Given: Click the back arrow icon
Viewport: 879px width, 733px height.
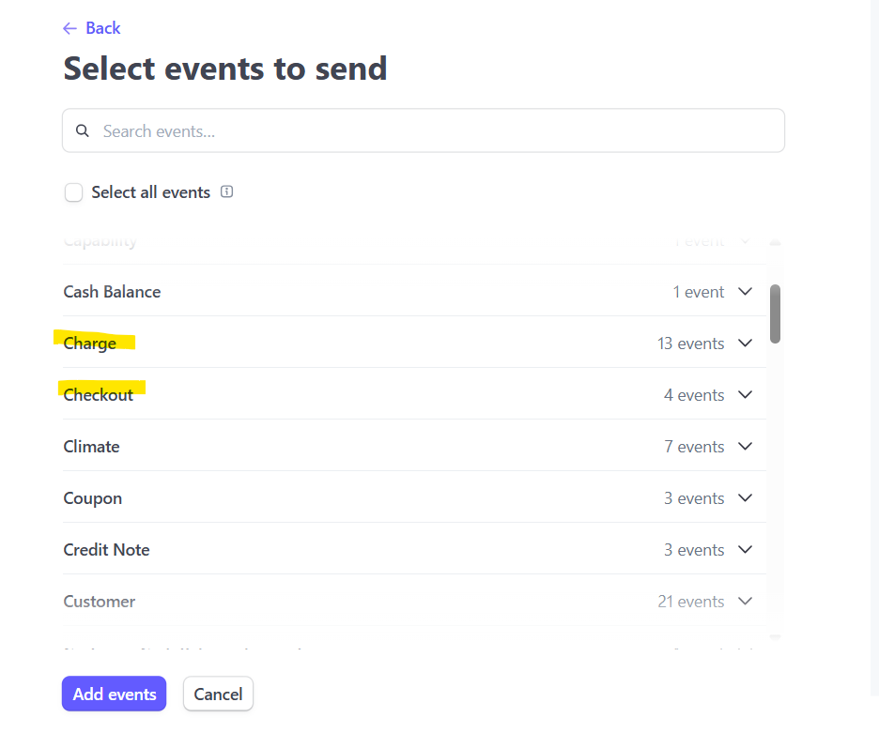Looking at the screenshot, I should click(69, 28).
